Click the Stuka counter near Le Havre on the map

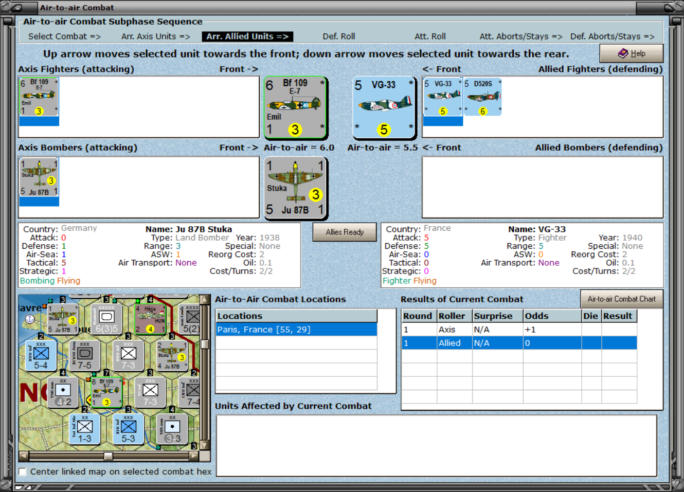(x=62, y=319)
